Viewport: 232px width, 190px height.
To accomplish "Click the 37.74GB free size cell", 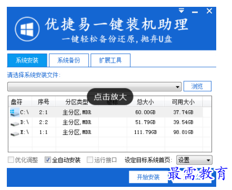I will click(183, 112).
